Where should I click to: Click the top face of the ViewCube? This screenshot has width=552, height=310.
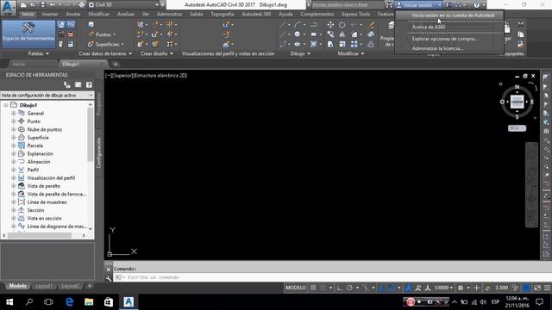pos(517,102)
